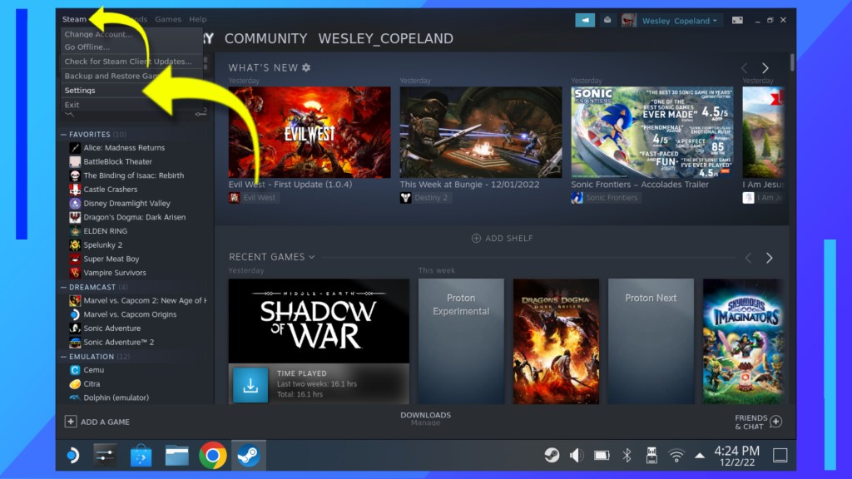Viewport: 852px width, 479px height.
Task: Open Skylanders Imaginators cover
Action: pyautogui.click(x=743, y=341)
